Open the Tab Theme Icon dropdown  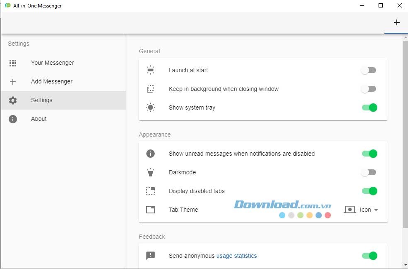pos(362,210)
